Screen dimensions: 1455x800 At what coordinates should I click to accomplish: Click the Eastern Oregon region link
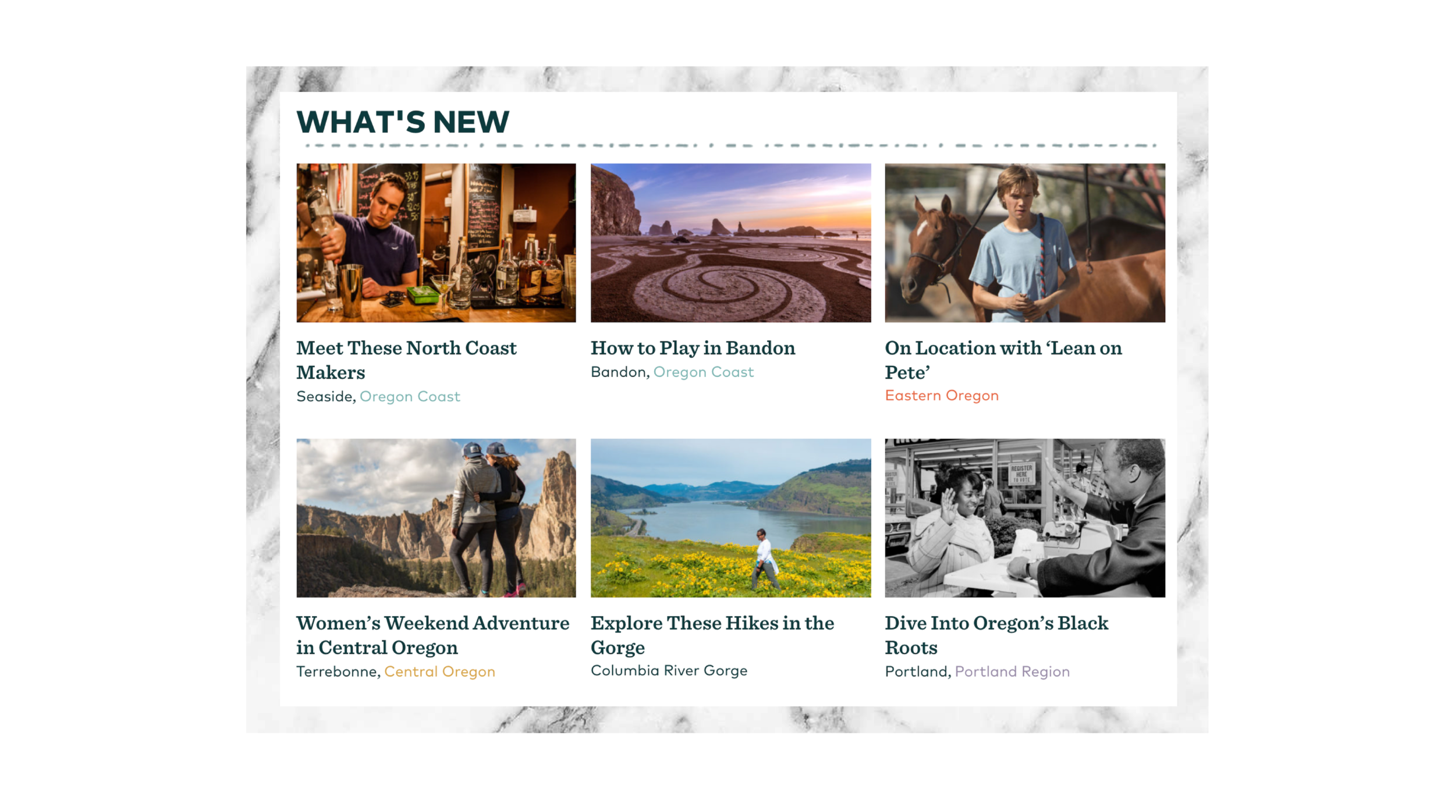click(x=942, y=396)
